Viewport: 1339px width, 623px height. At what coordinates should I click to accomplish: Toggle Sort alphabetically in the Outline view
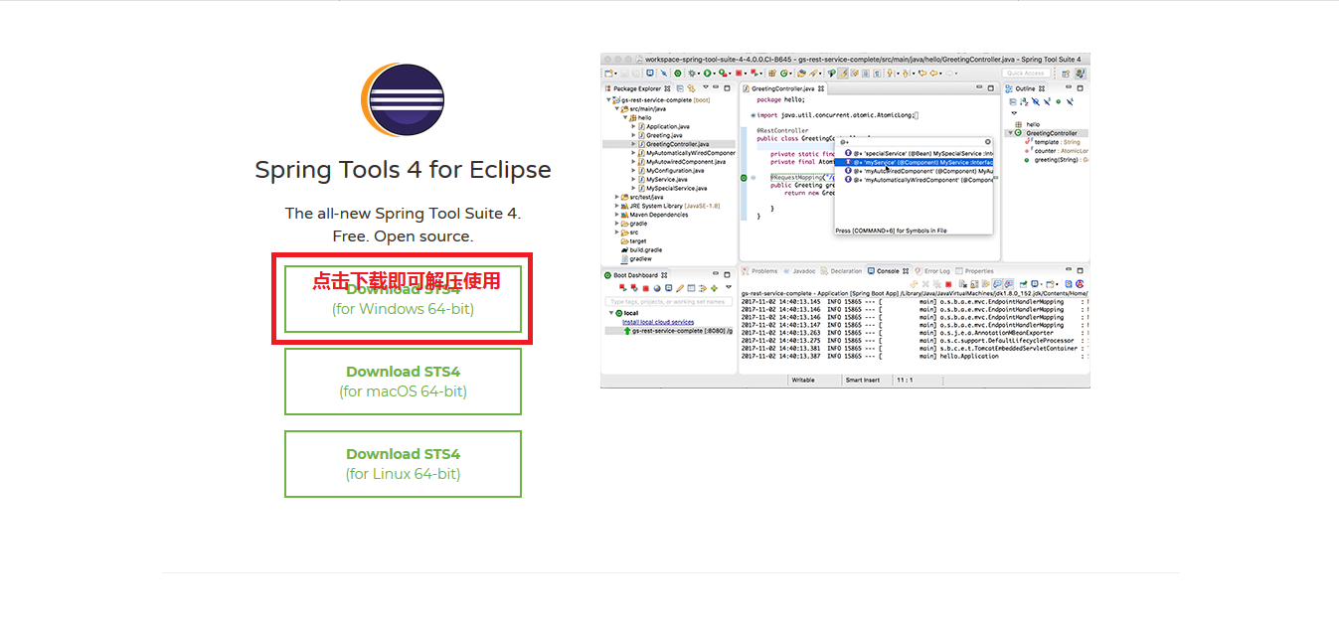(x=1024, y=101)
